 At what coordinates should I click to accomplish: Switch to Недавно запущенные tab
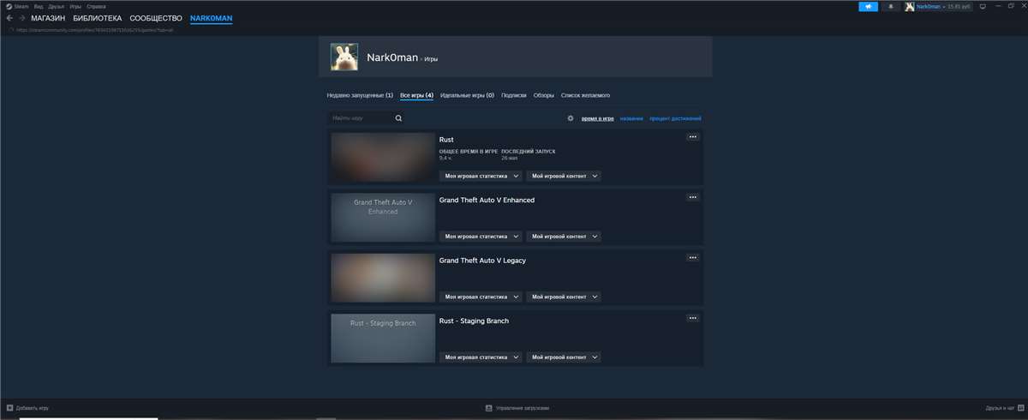(360, 95)
